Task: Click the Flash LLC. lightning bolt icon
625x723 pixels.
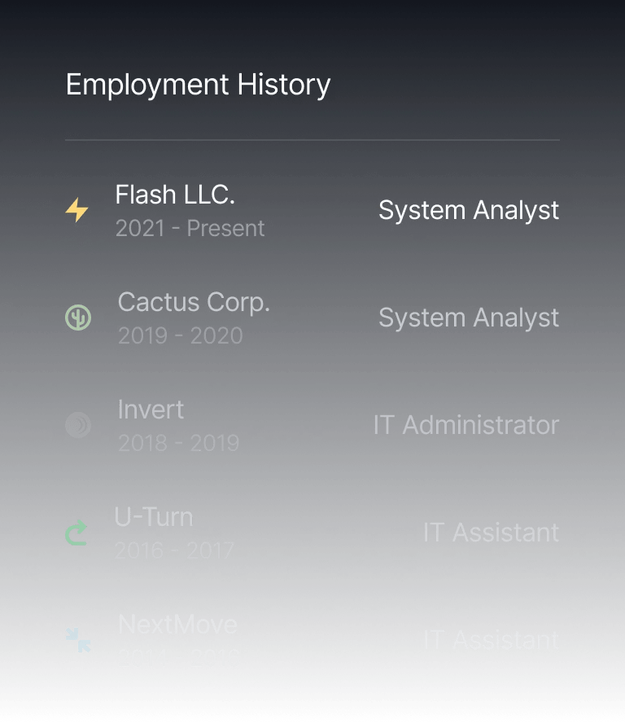Action: (76, 210)
